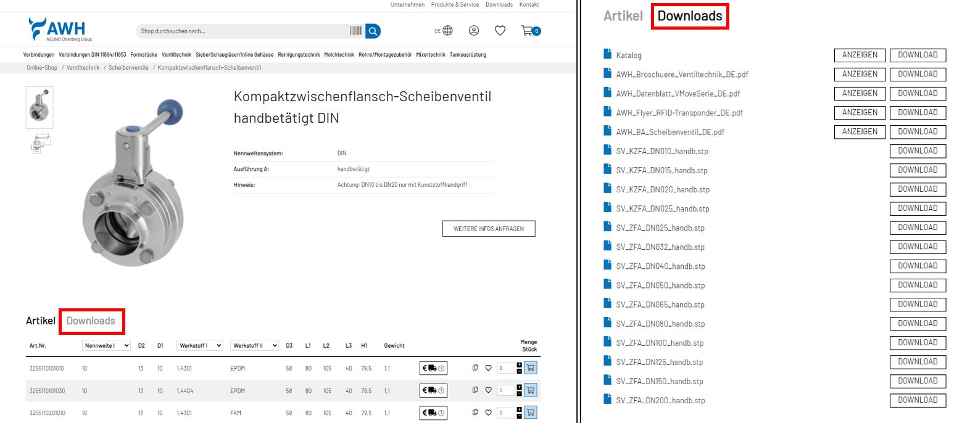
Task: Add article 3255110101010 to cart
Action: point(530,368)
